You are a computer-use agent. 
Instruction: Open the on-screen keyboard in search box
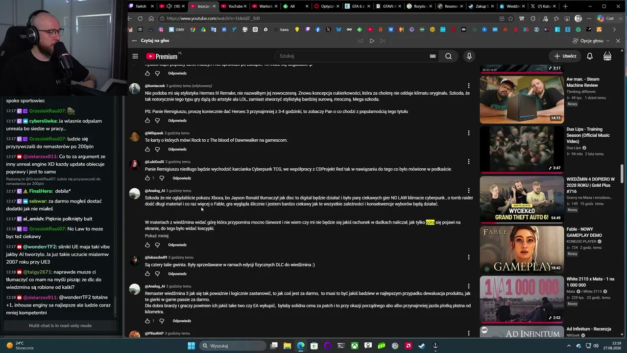(x=433, y=56)
